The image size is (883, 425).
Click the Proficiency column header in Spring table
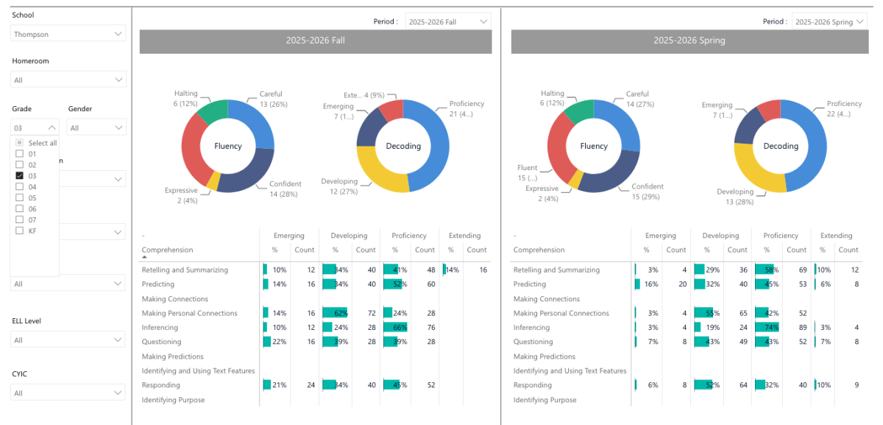[x=781, y=236]
